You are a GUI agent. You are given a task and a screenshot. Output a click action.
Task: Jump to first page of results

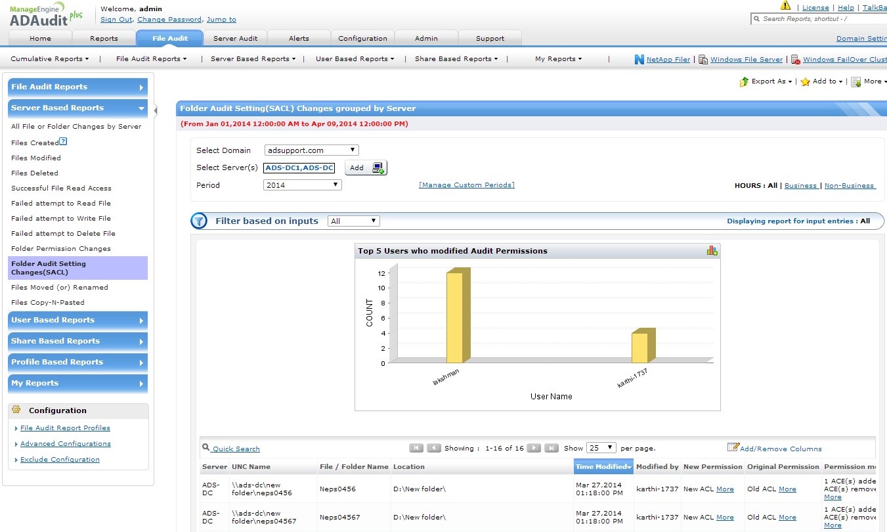[x=416, y=448]
